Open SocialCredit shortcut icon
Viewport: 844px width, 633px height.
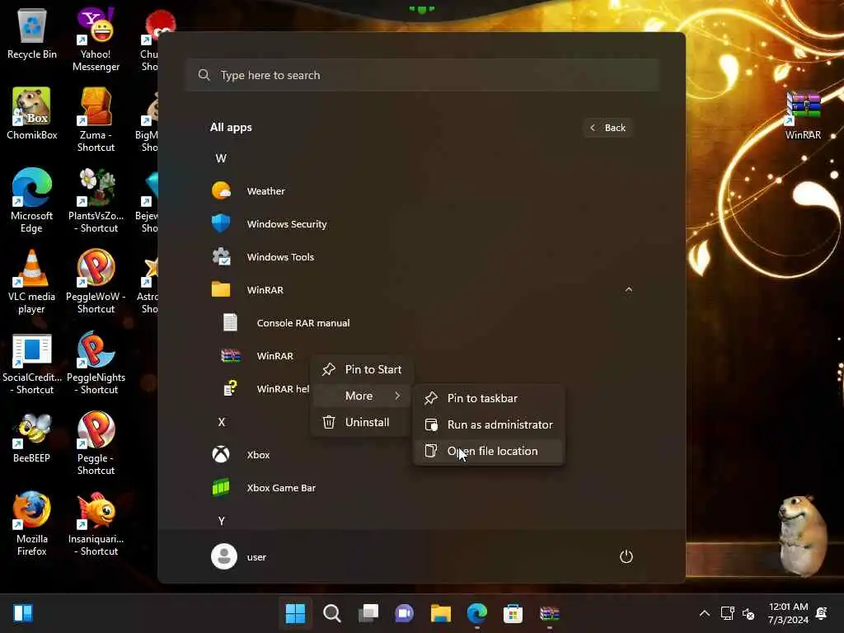click(x=32, y=364)
